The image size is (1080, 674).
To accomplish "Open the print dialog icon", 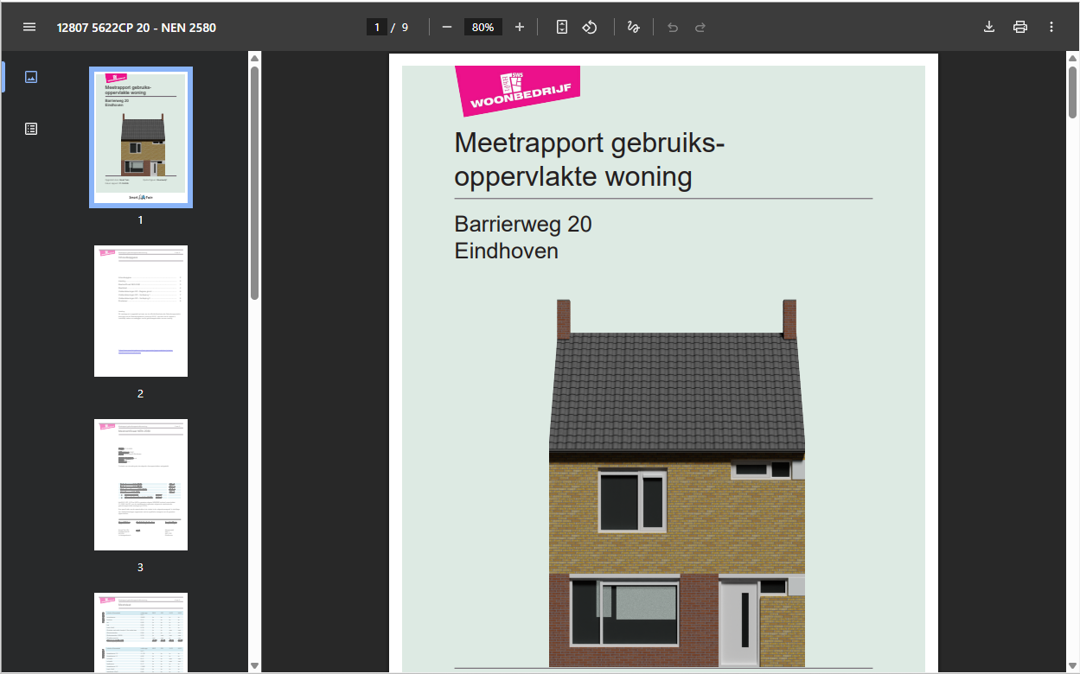I will click(x=1020, y=27).
